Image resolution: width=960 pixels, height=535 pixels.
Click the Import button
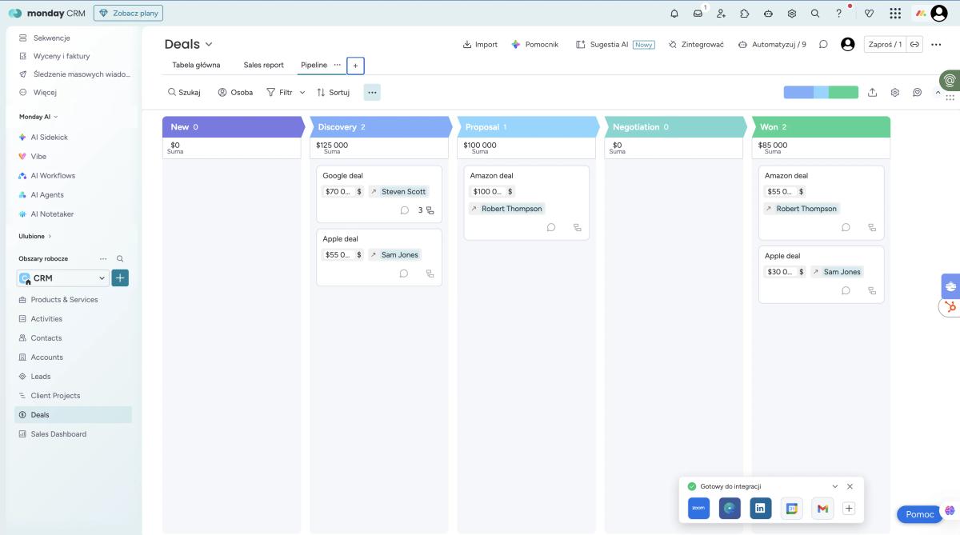coord(480,44)
